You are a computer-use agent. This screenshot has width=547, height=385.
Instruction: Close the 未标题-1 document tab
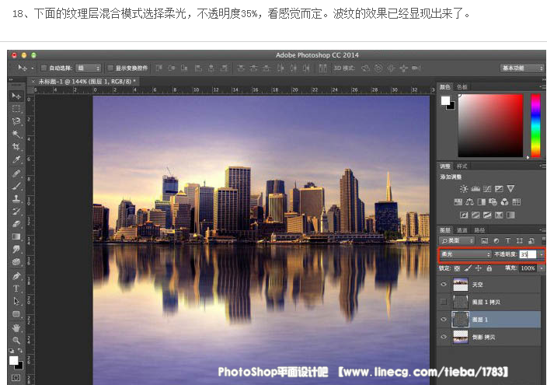[x=33, y=82]
